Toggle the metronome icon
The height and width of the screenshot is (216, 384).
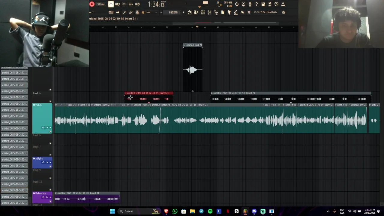pos(111,4)
